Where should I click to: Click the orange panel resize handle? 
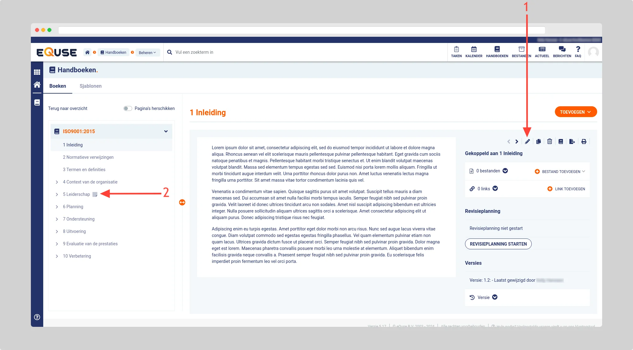pos(182,202)
